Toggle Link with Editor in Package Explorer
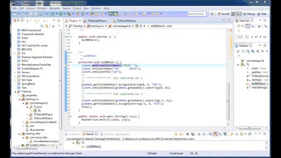This screenshot has width=281, height=158. [x=47, y=26]
